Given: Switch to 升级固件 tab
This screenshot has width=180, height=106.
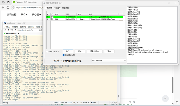Looking at the screenshot, I should point(57,8).
